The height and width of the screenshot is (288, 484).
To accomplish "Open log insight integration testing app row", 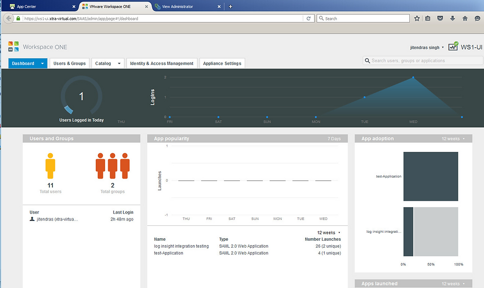I will click(247, 246).
